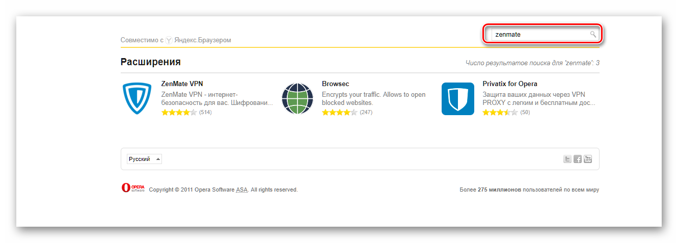The width and height of the screenshot is (678, 243).
Task: Click the Privatix star rating
Action: 500,112
